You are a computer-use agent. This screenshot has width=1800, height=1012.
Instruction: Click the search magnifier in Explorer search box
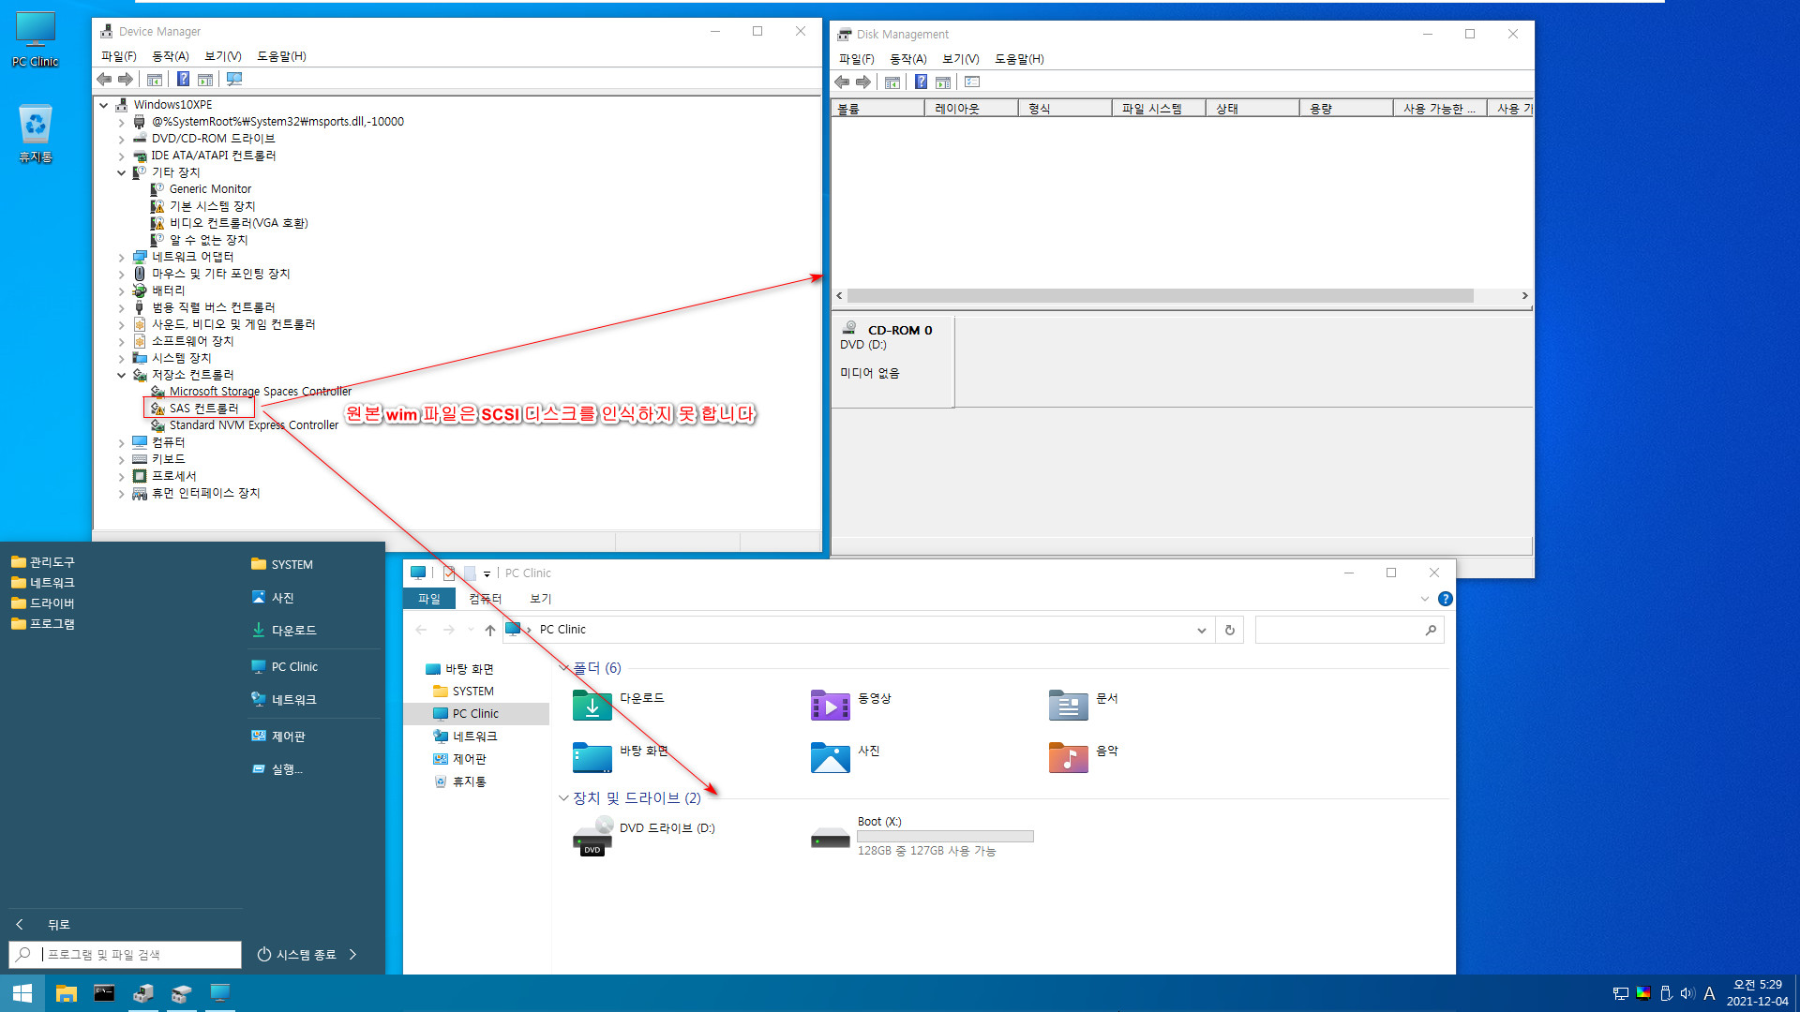click(1431, 630)
